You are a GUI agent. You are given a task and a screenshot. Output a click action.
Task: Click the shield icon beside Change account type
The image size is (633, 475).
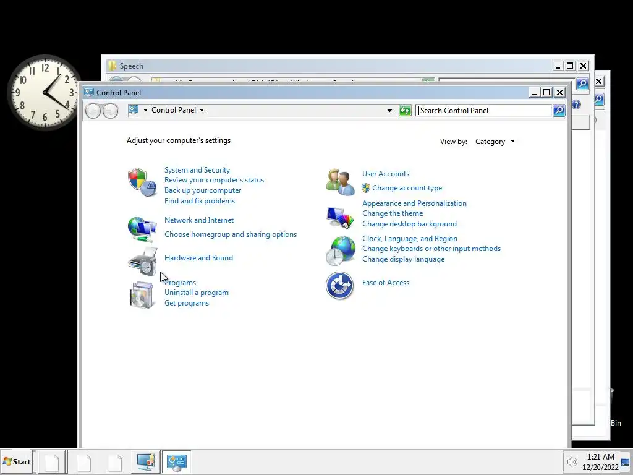366,188
